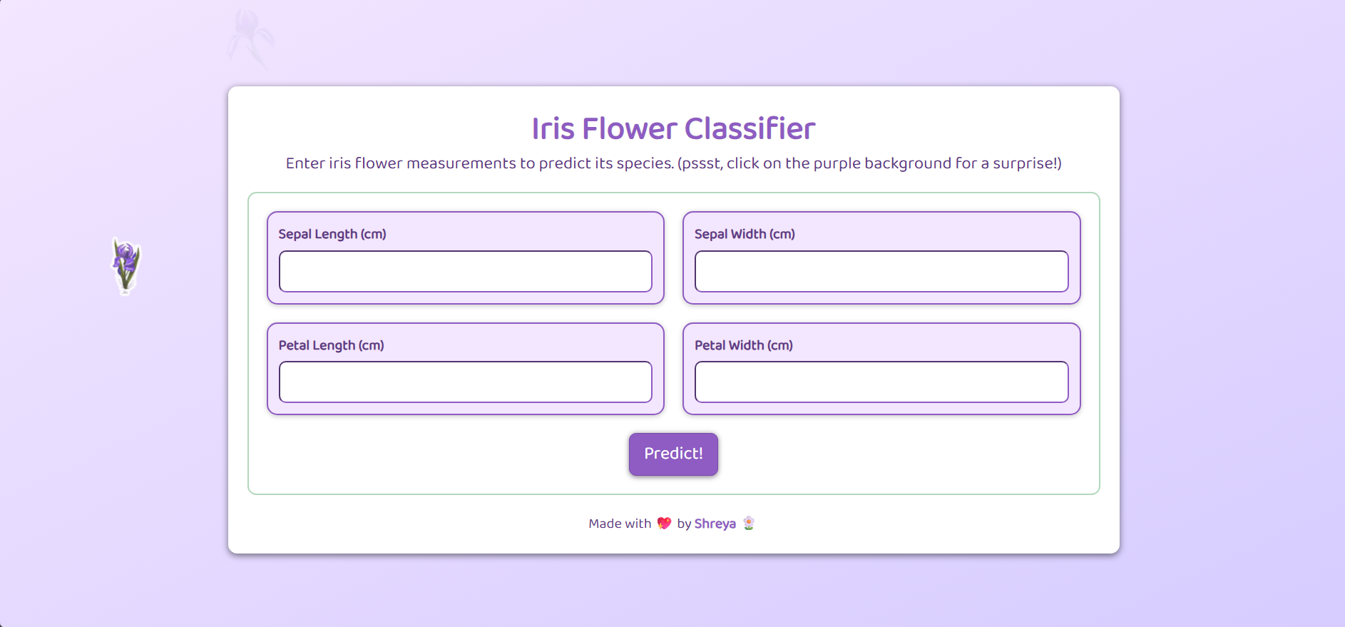The image size is (1345, 627).
Task: Focus the Sepal Length input field
Action: coord(466,271)
